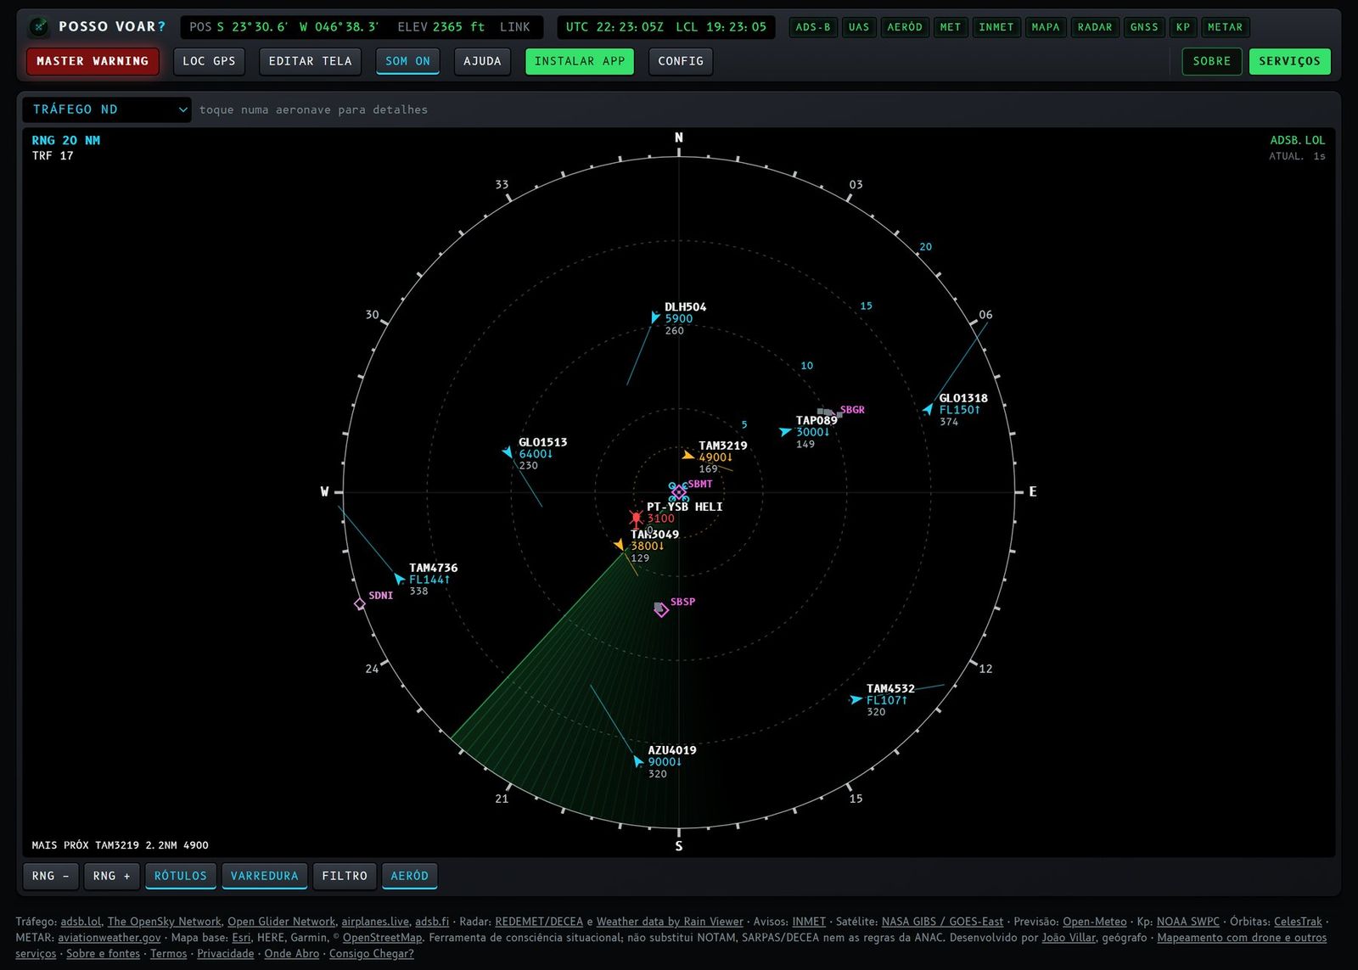Select the TAM4532 aircraft arrow marker
Image resolution: width=1358 pixels, height=970 pixels.
(856, 699)
